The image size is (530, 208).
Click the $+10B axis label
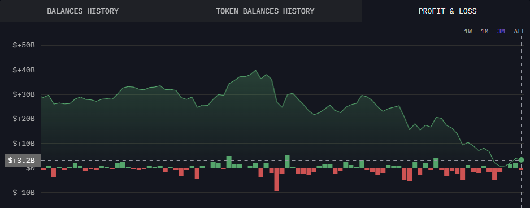click(24, 144)
